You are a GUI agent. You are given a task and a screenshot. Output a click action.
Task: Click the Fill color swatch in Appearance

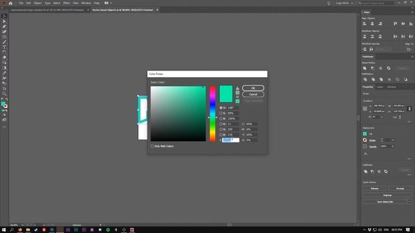365,134
